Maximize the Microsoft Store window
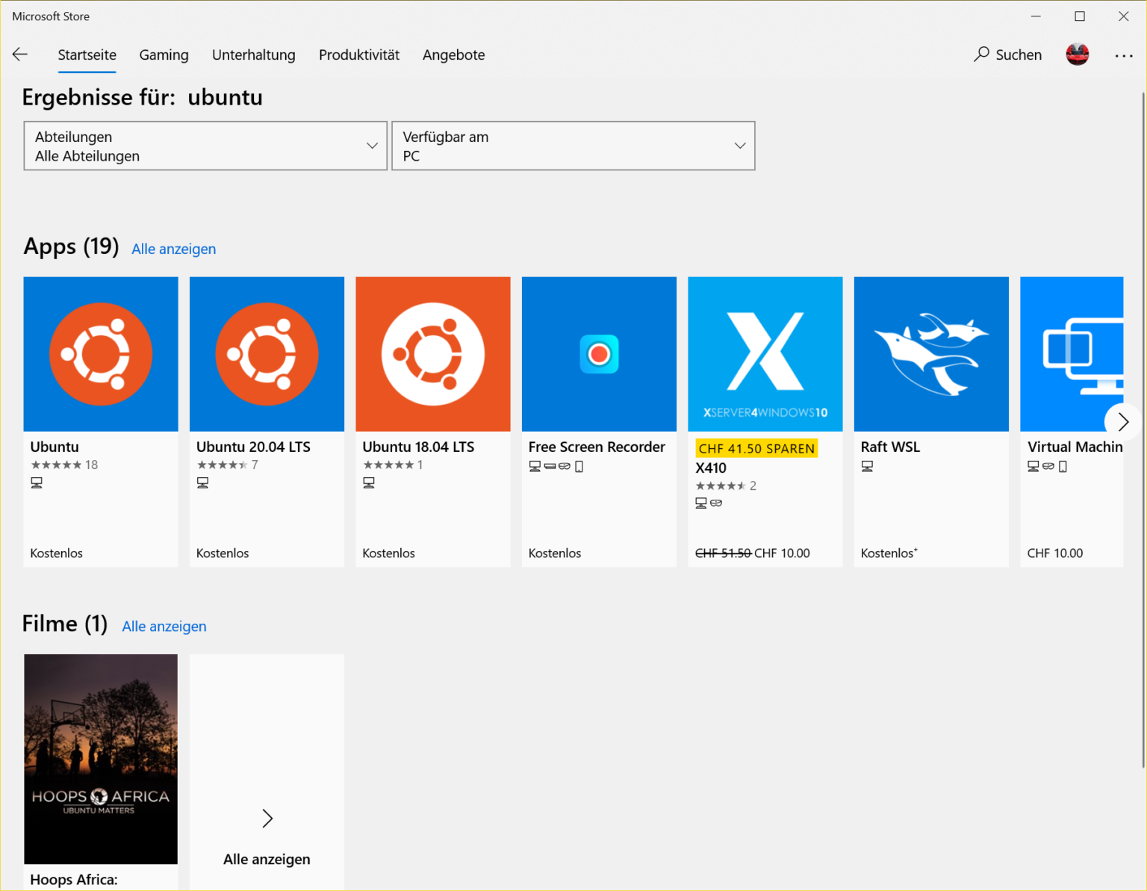The height and width of the screenshot is (891, 1147). [x=1080, y=16]
